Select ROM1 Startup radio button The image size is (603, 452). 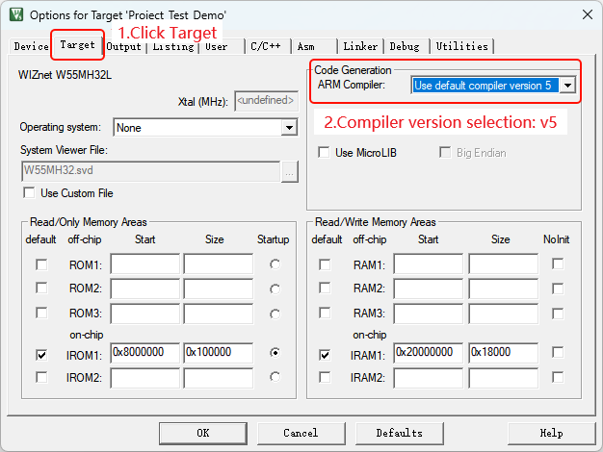click(x=275, y=264)
